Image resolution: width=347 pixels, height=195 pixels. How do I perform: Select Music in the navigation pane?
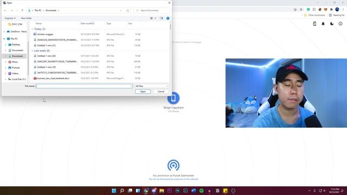(x=13, y=62)
